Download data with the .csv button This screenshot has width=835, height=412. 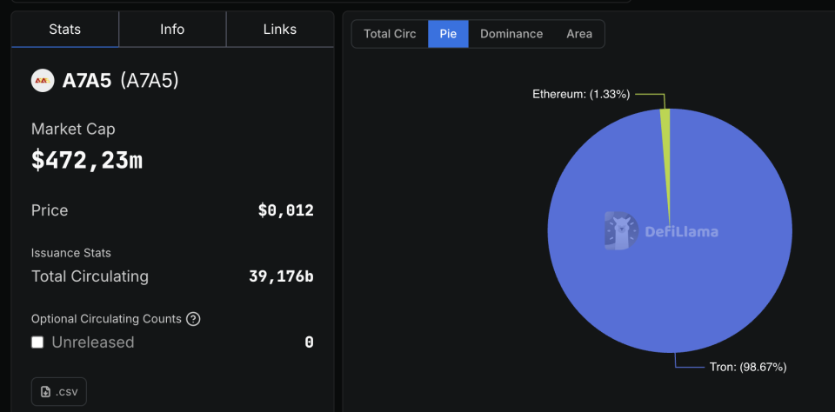[59, 392]
